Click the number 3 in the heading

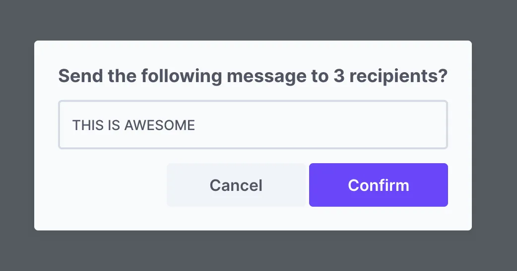[x=337, y=77]
